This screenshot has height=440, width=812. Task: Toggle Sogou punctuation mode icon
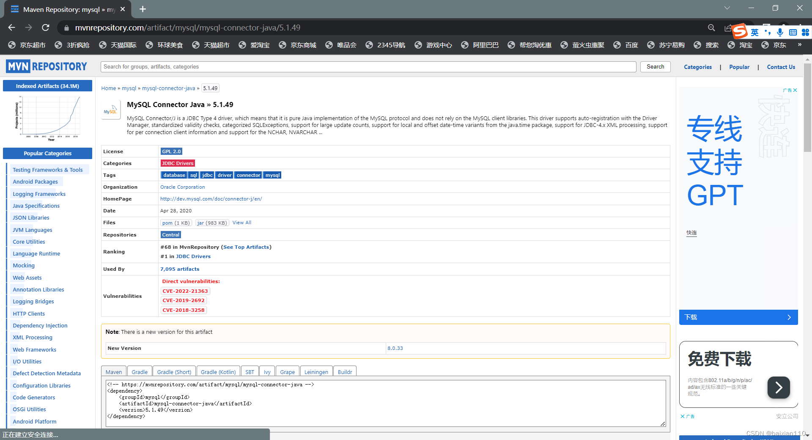point(768,33)
